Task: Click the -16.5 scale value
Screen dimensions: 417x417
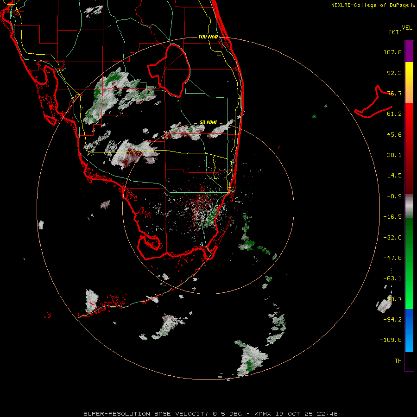Action: click(x=392, y=217)
